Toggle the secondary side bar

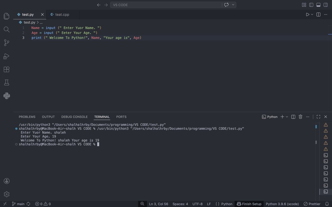pos(326,5)
